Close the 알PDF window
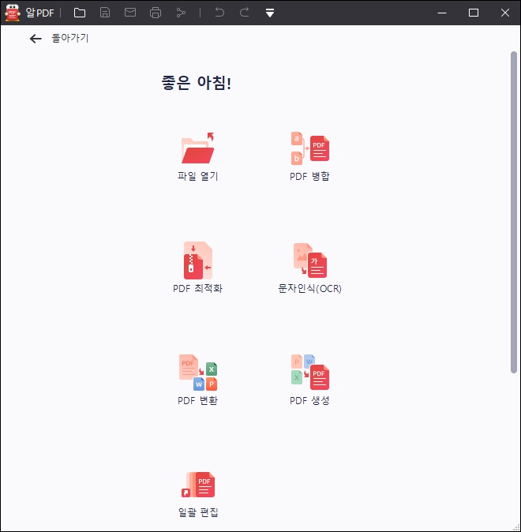This screenshot has width=521, height=532. coord(505,13)
